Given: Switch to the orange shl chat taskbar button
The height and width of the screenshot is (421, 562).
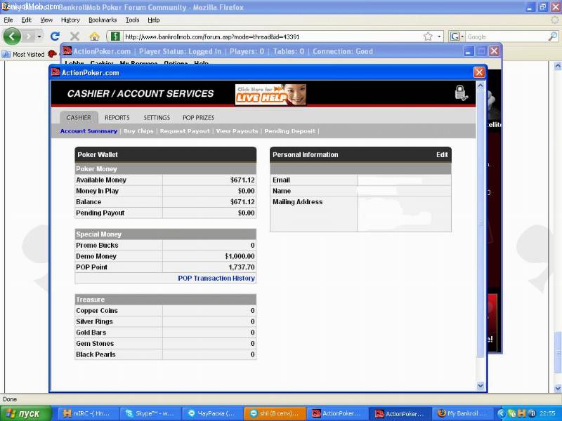Looking at the screenshot, I should [274, 413].
